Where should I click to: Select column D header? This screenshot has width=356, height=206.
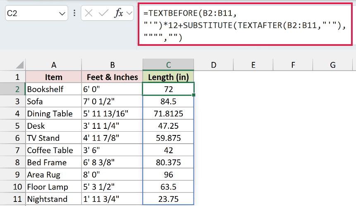tap(213, 65)
